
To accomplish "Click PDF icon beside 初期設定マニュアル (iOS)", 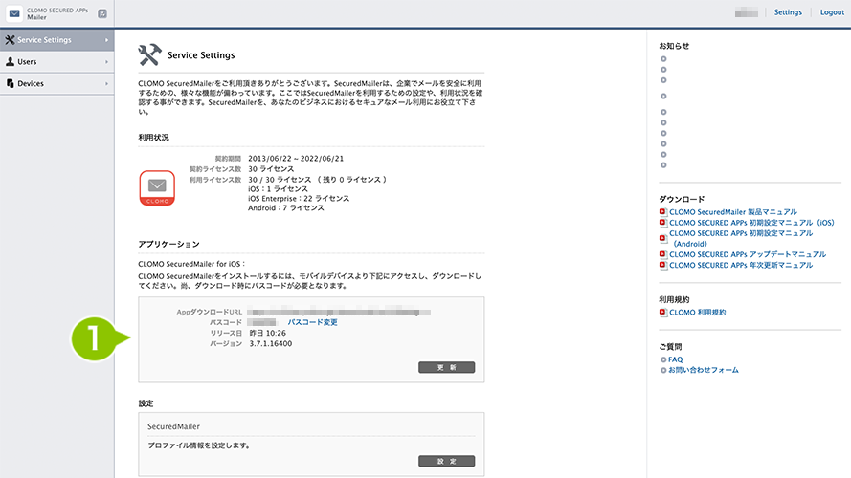I will click(662, 223).
